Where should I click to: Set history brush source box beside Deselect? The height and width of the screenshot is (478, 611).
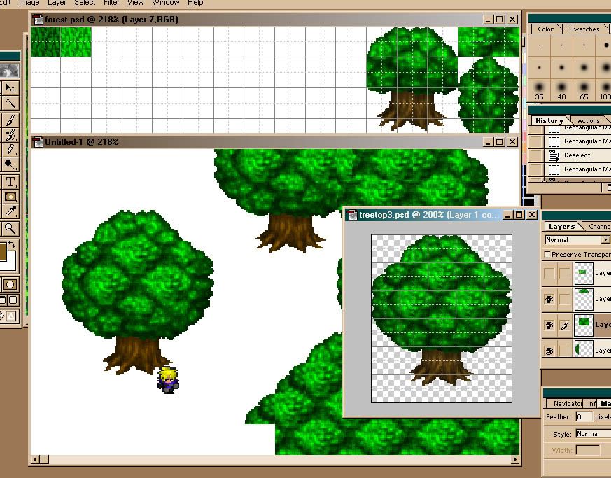535,155
